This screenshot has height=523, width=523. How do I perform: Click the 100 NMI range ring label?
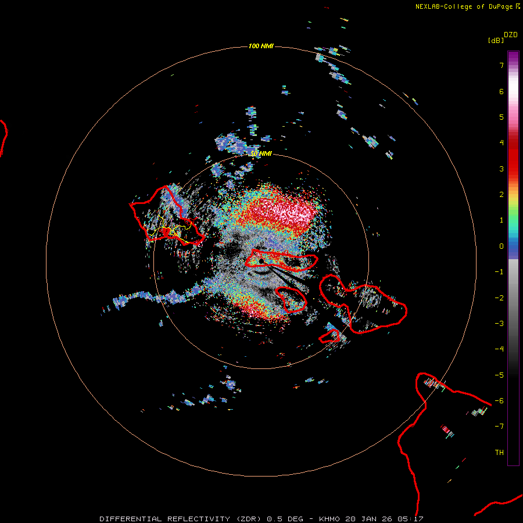[x=261, y=46]
